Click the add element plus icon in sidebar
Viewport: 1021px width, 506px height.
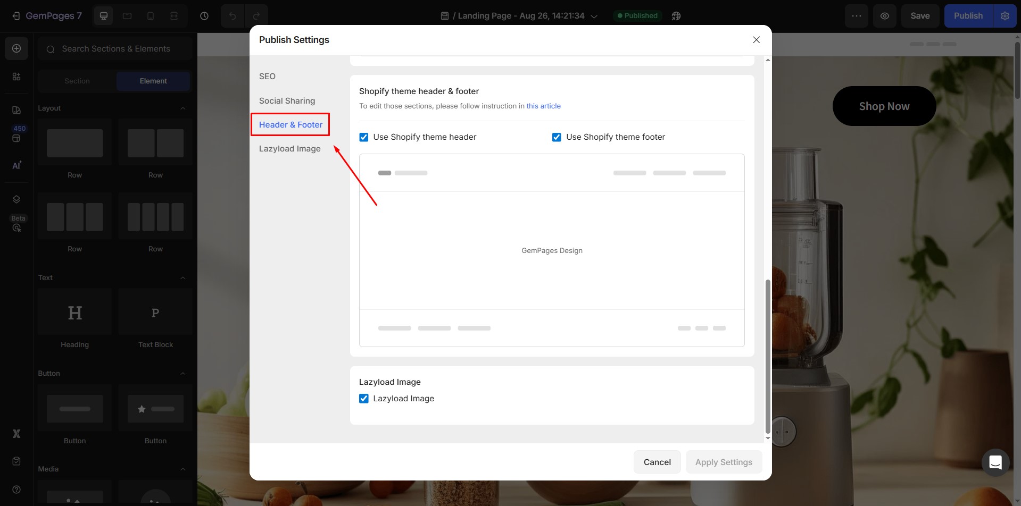pyautogui.click(x=16, y=48)
